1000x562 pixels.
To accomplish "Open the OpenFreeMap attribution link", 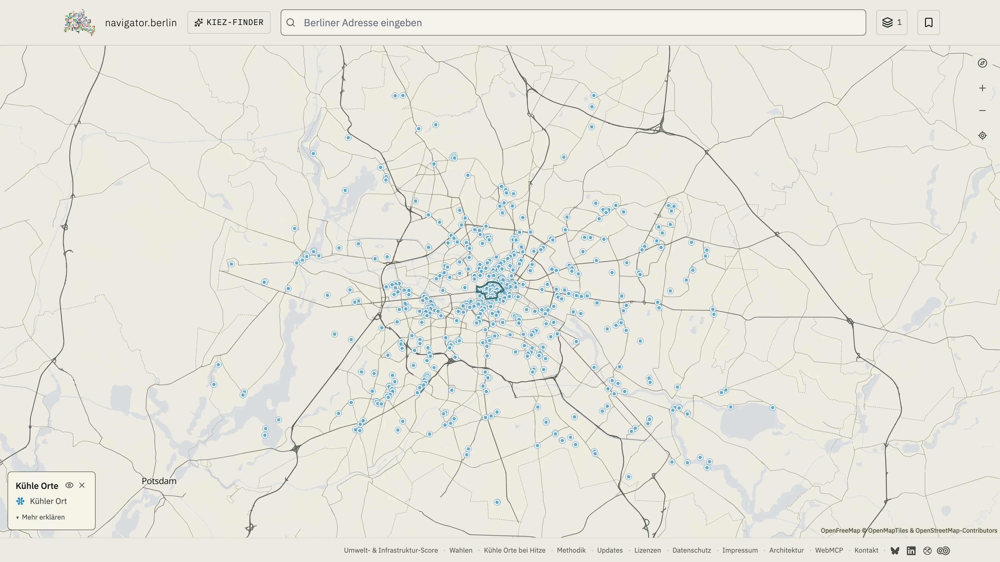I will pos(840,530).
